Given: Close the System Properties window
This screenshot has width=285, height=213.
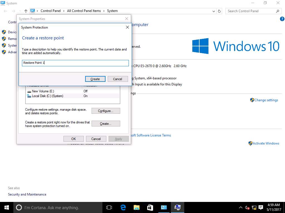Looking at the screenshot, I should (x=127, y=19).
